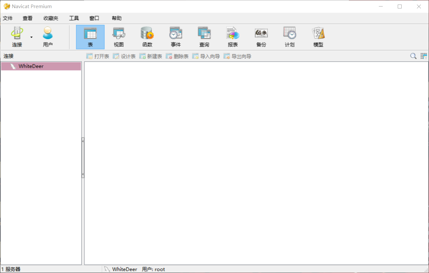Image resolution: width=429 pixels, height=273 pixels.
Task: Switch to the View (视图) objects
Action: [x=119, y=37]
